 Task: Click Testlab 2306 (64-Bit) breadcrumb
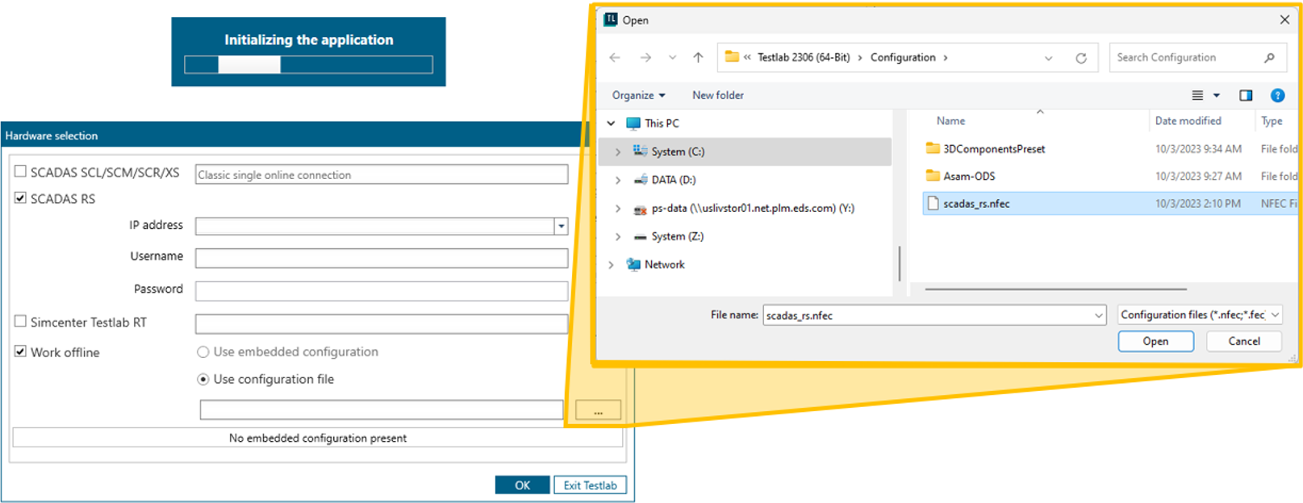point(804,57)
